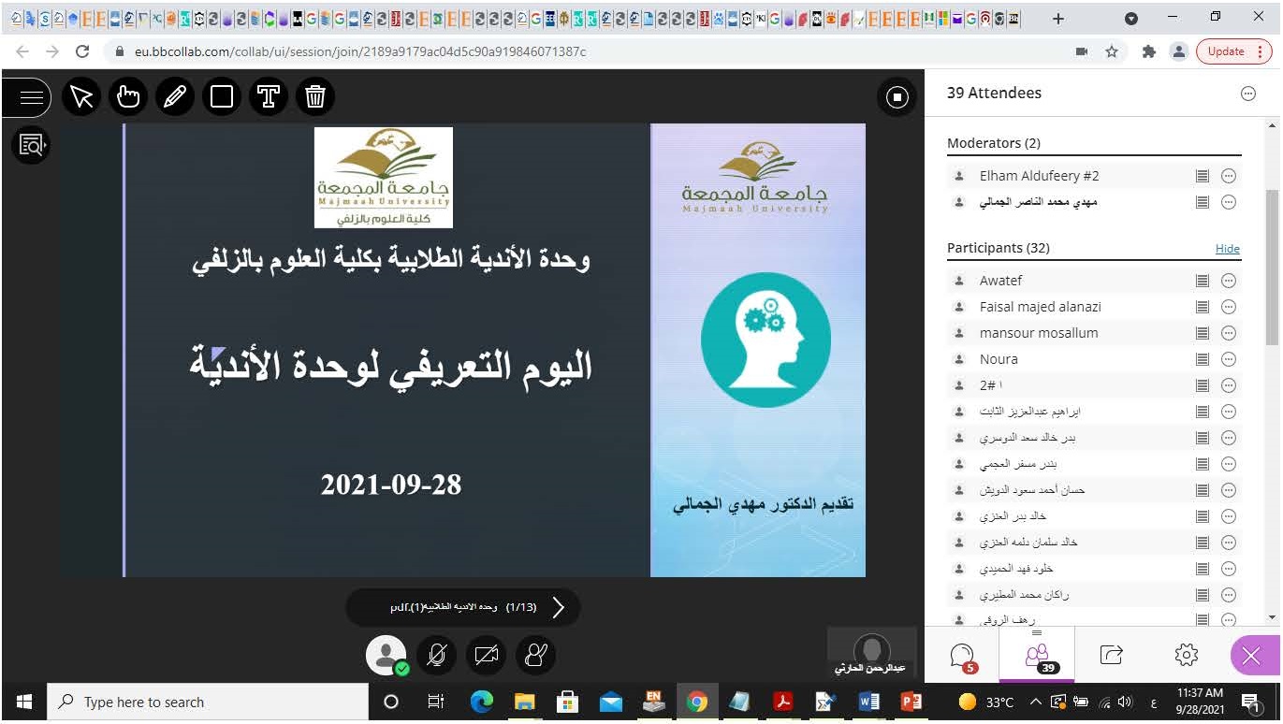Close the Collaborate panel with purple X

1252,656
